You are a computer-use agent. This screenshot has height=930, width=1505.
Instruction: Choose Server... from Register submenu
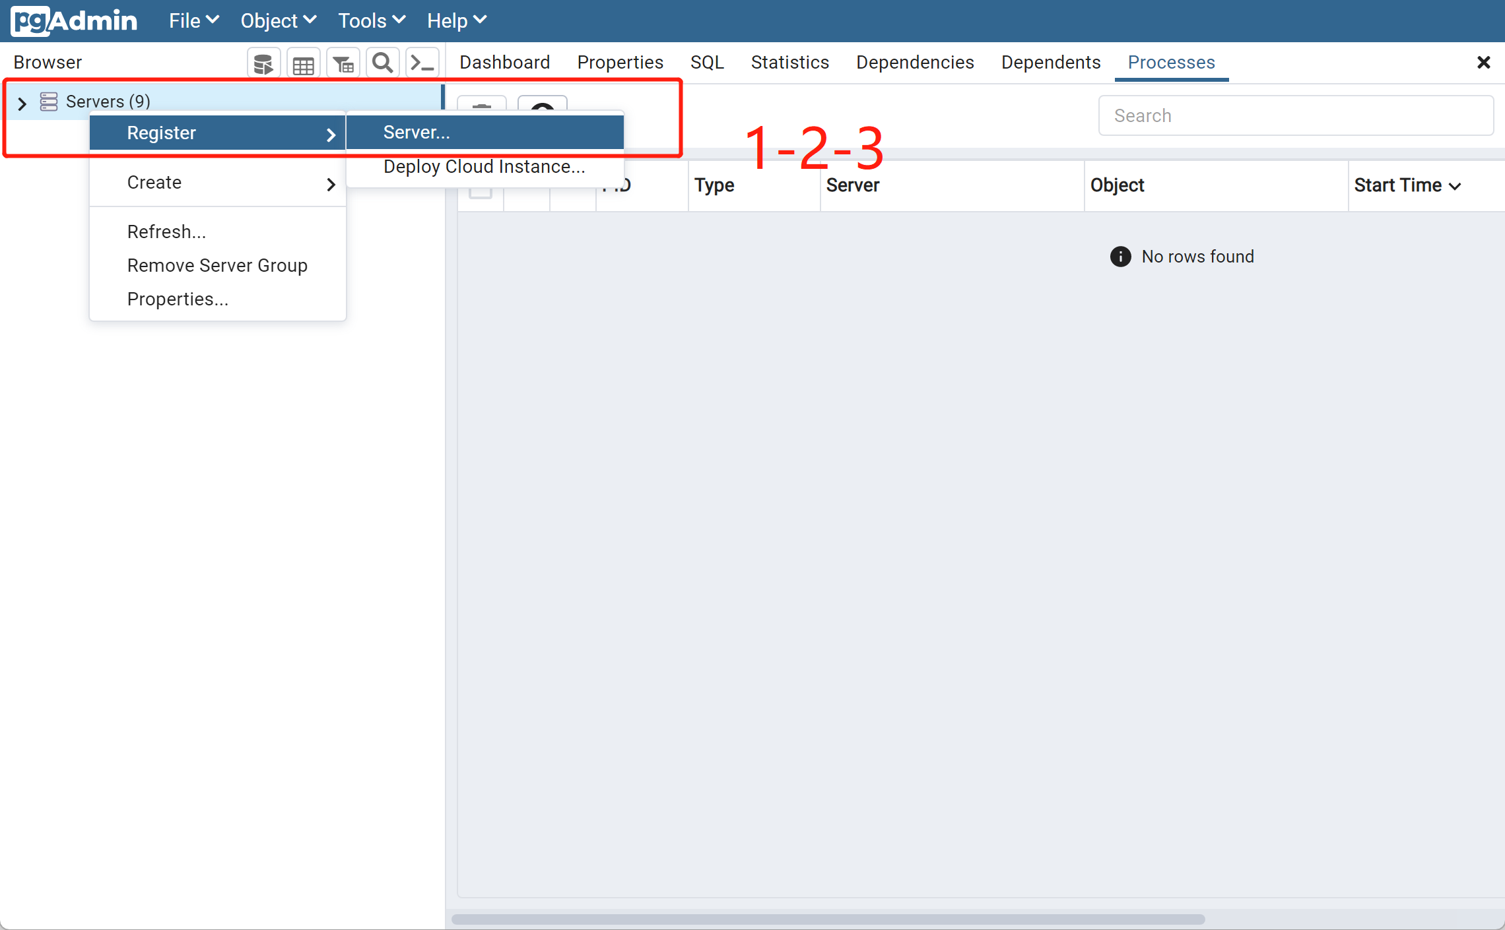(417, 133)
